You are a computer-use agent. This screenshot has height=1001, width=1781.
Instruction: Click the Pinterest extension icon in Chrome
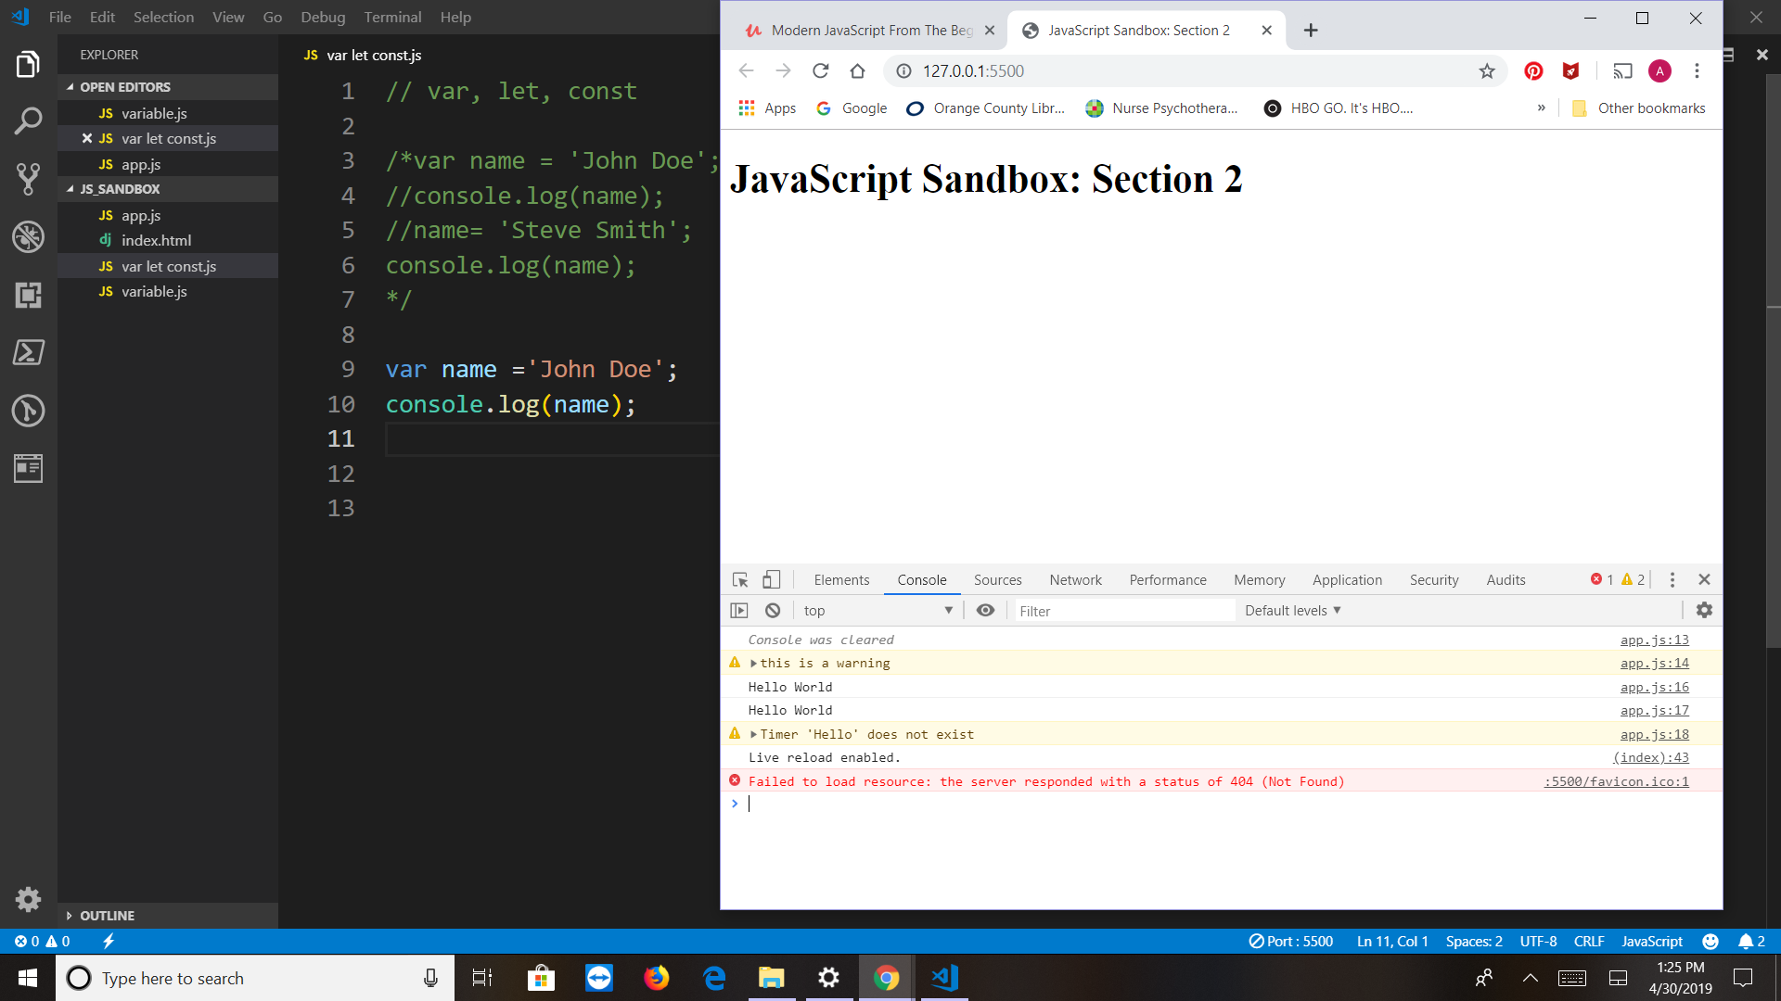pyautogui.click(x=1532, y=70)
